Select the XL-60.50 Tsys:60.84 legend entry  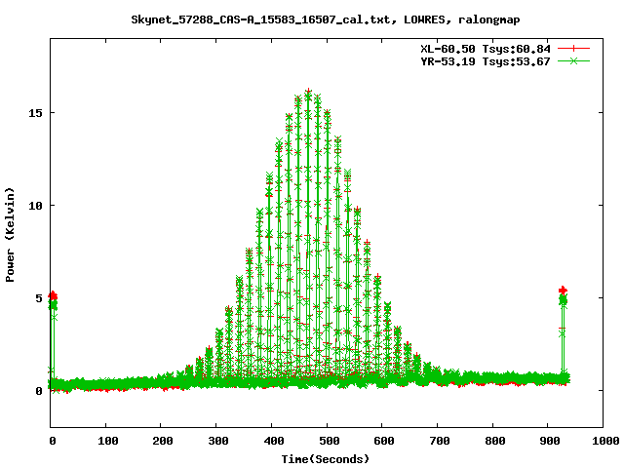[x=486, y=49]
